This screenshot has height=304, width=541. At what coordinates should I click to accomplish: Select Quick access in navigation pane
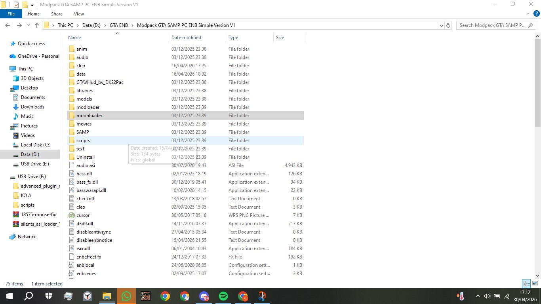pyautogui.click(x=31, y=44)
